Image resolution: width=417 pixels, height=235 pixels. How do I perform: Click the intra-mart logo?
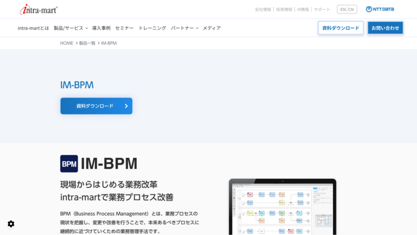pos(39,9)
